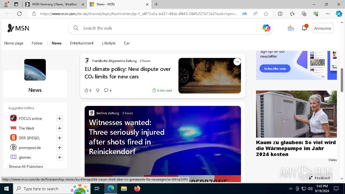Open Task View on taskbar
This screenshot has height=194, width=345.
tap(97, 189)
